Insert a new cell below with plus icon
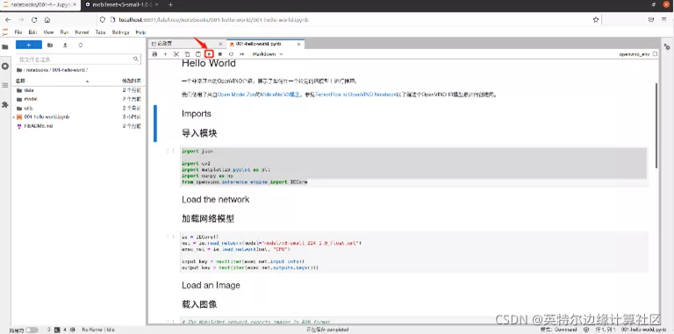This screenshot has width=674, height=334. tap(165, 54)
